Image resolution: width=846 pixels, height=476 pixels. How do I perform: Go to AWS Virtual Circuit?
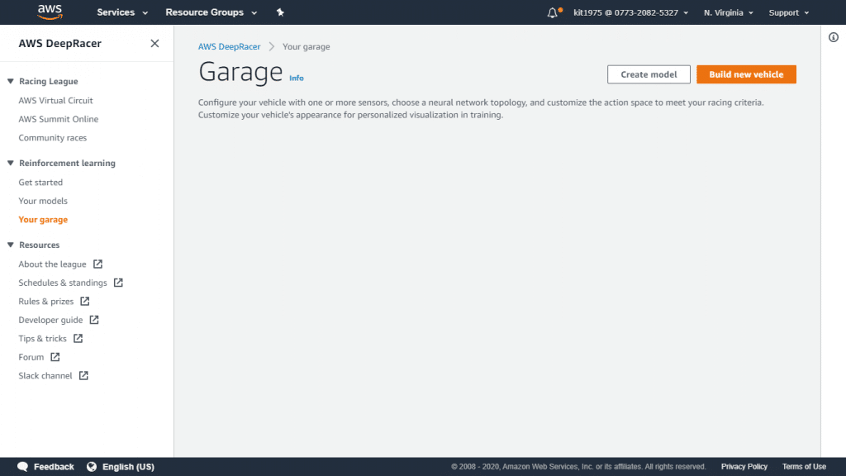coord(55,100)
